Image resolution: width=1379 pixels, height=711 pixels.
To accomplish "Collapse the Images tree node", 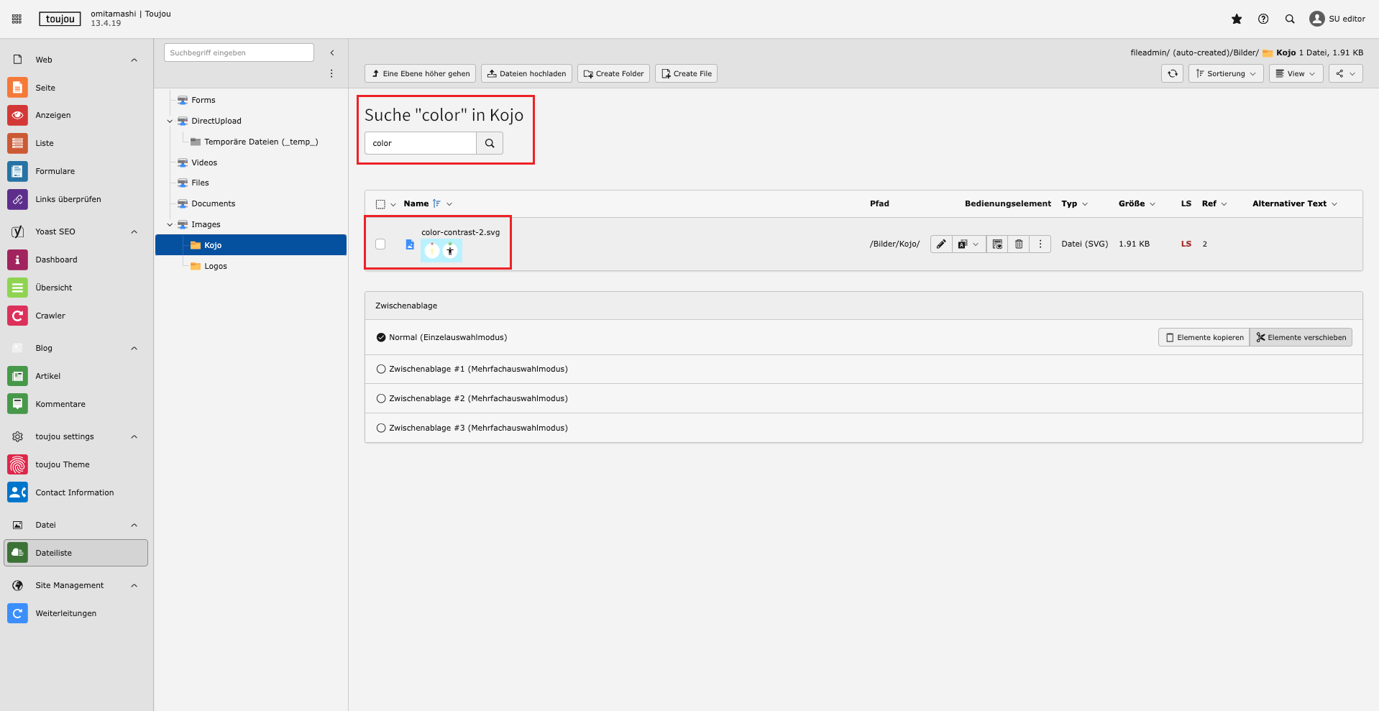I will coord(170,225).
